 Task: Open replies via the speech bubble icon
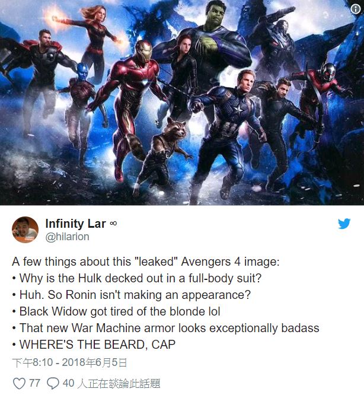click(x=53, y=384)
